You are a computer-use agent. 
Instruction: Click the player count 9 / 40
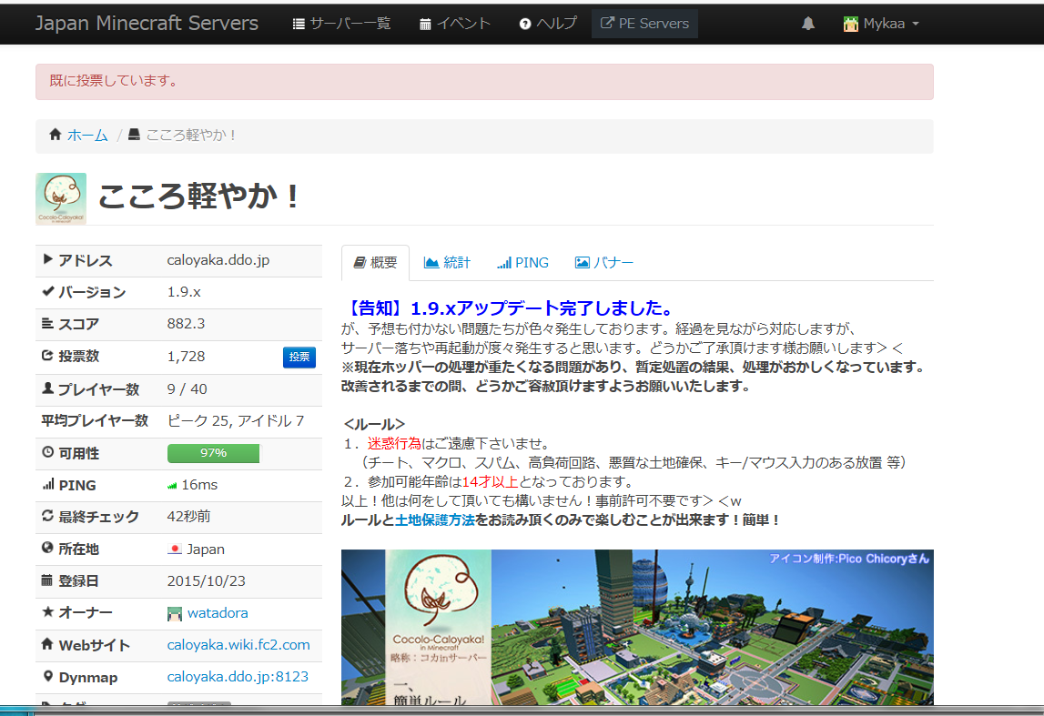coord(188,389)
